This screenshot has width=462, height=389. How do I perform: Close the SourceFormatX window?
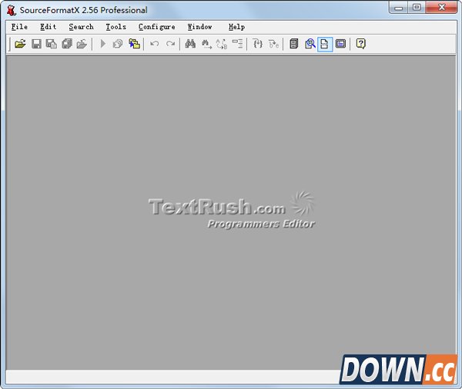click(x=441, y=8)
